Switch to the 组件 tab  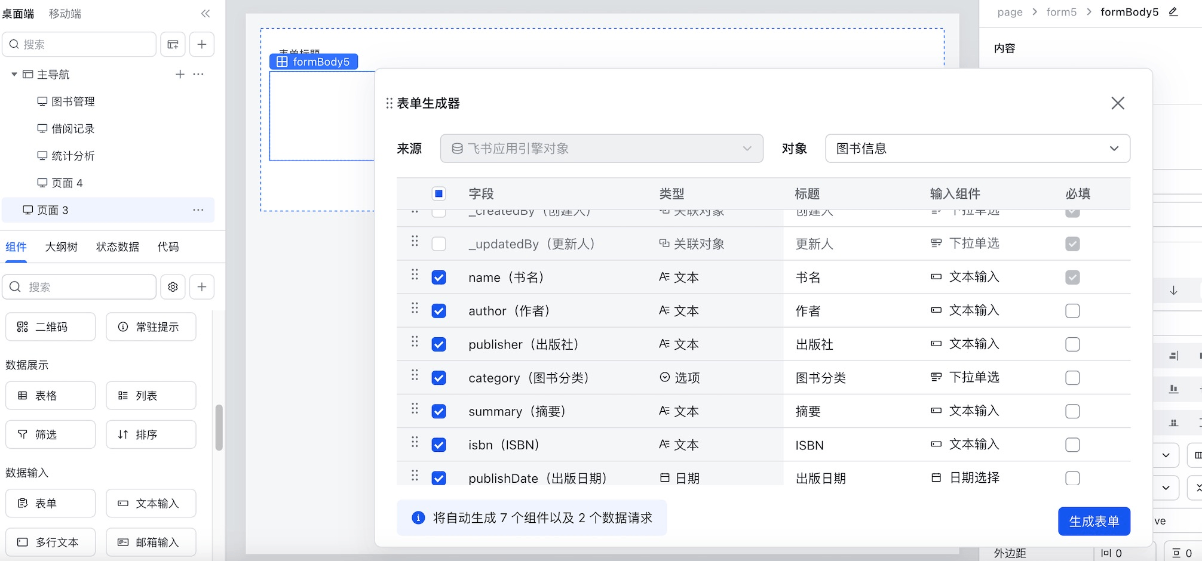tap(16, 246)
